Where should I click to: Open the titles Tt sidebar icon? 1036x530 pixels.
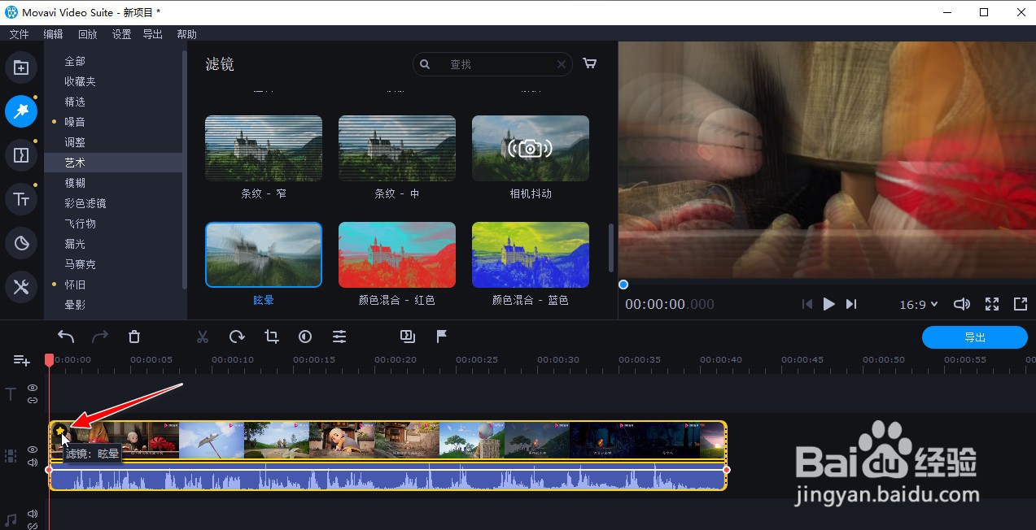click(21, 199)
